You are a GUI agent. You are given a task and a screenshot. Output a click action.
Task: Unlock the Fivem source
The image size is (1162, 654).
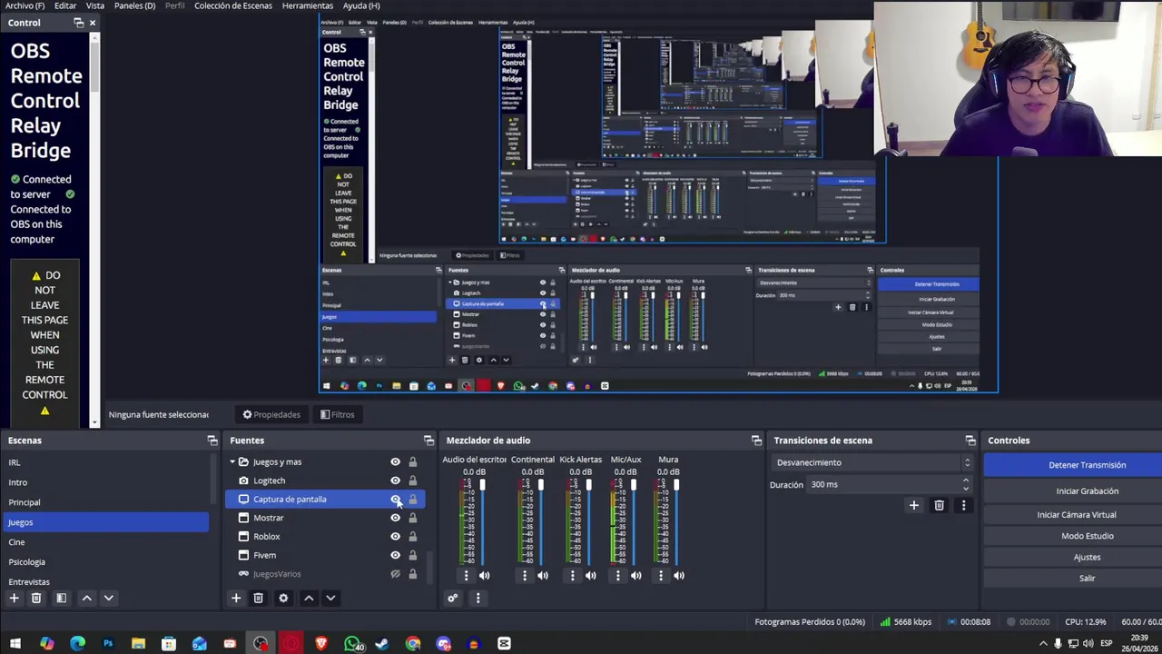click(412, 555)
